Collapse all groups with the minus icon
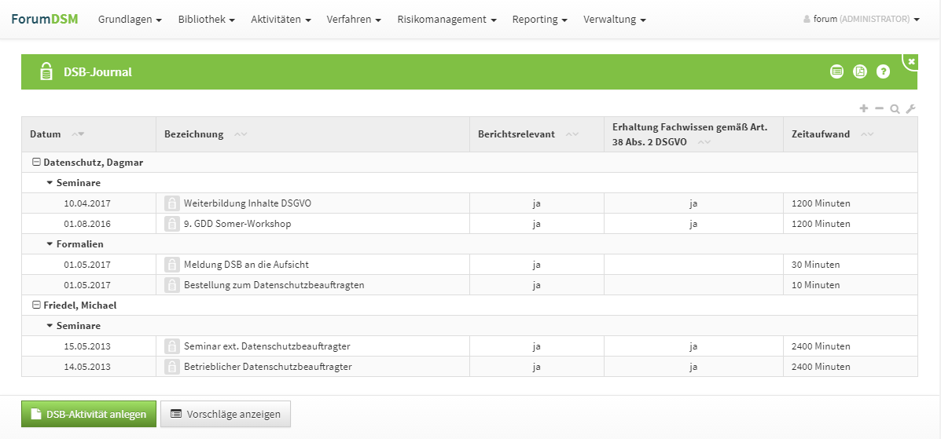 [879, 108]
